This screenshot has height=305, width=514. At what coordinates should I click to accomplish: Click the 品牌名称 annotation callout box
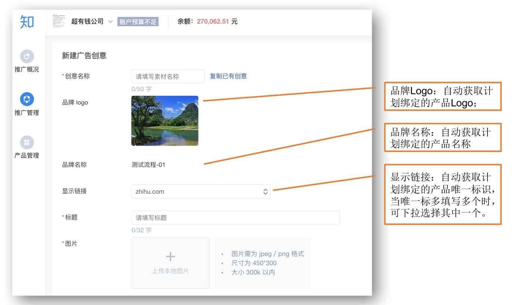point(443,138)
